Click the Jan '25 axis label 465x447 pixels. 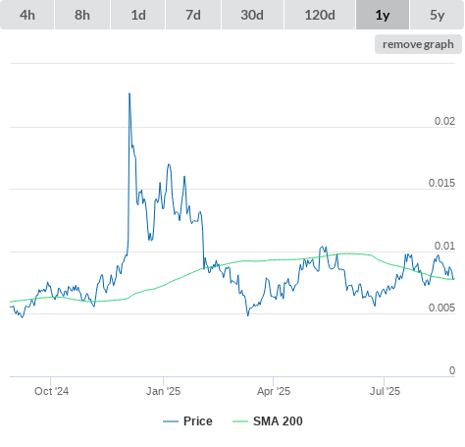coord(163,391)
